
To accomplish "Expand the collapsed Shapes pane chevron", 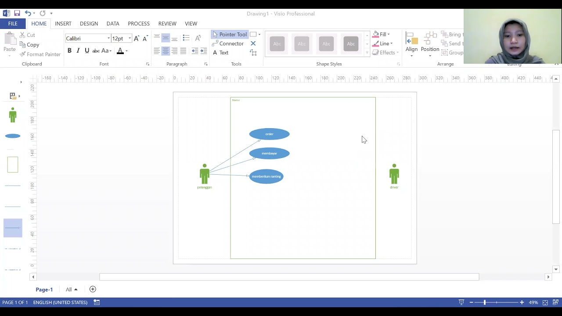I will 21,82.
